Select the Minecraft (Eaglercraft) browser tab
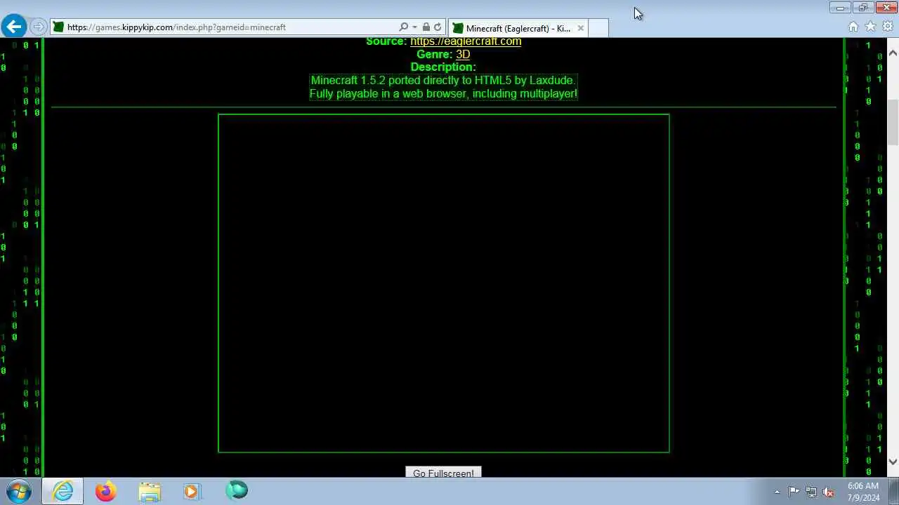The height and width of the screenshot is (505, 899). (518, 28)
